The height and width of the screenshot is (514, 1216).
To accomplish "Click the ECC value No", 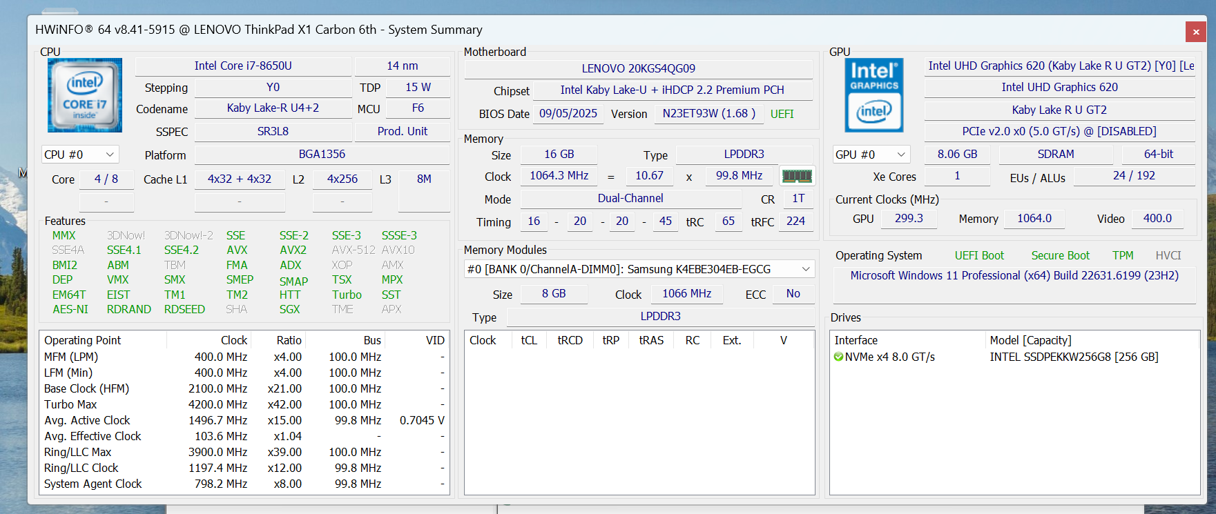I will click(x=793, y=294).
